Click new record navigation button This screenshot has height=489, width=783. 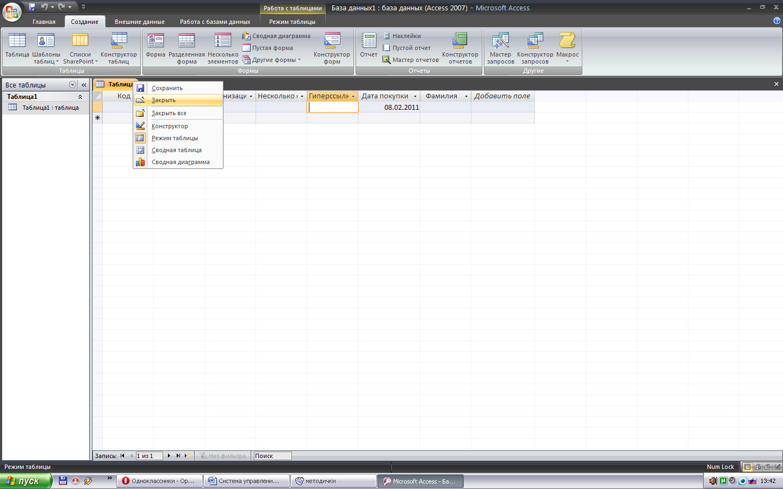[x=187, y=456]
